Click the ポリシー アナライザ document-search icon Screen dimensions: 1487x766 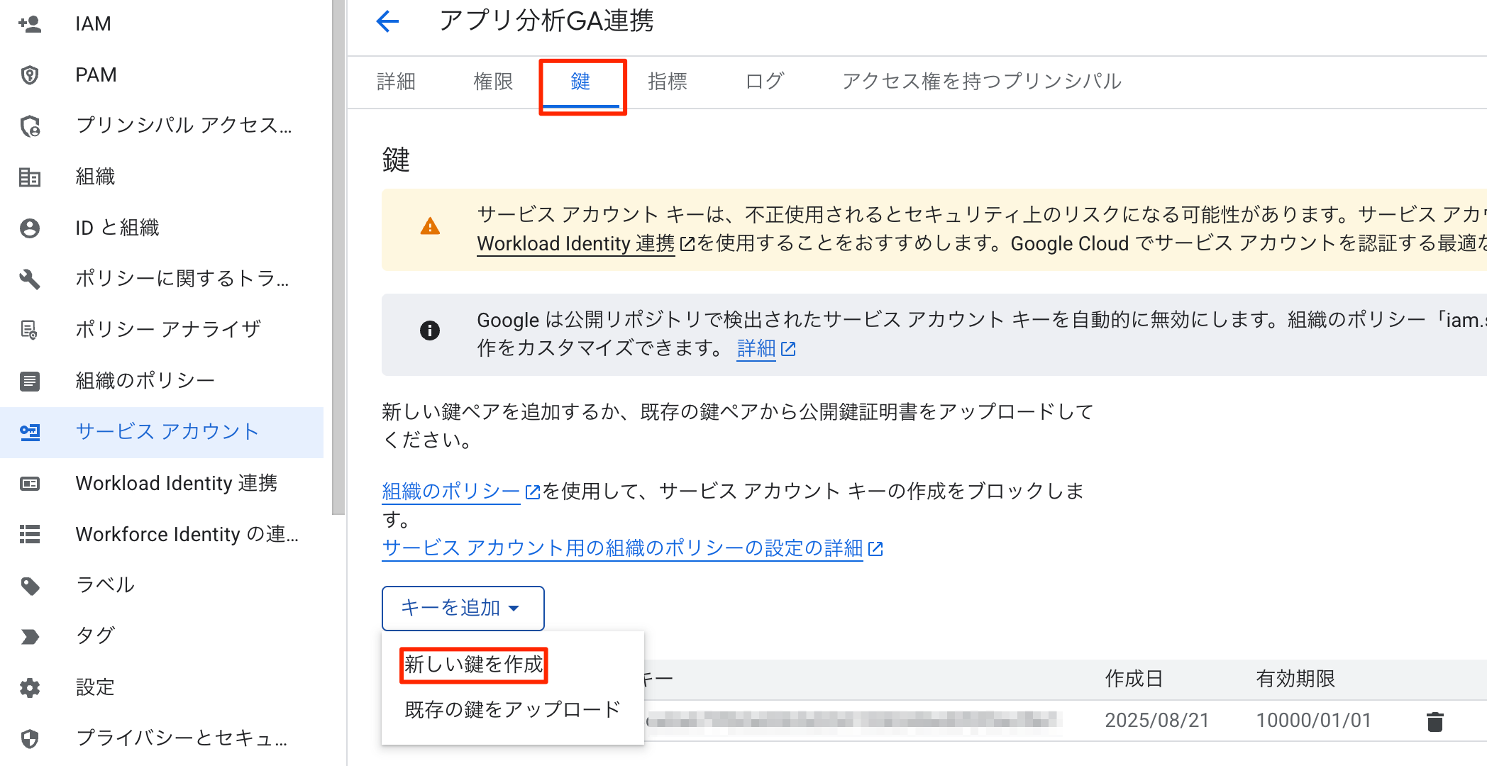[30, 330]
